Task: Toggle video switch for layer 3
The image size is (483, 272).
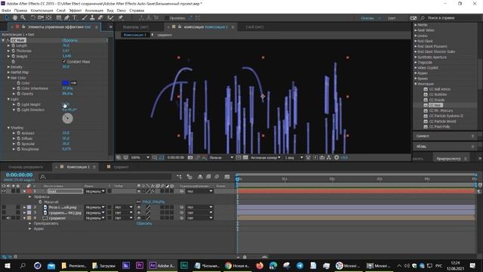Action: [x=4, y=213]
